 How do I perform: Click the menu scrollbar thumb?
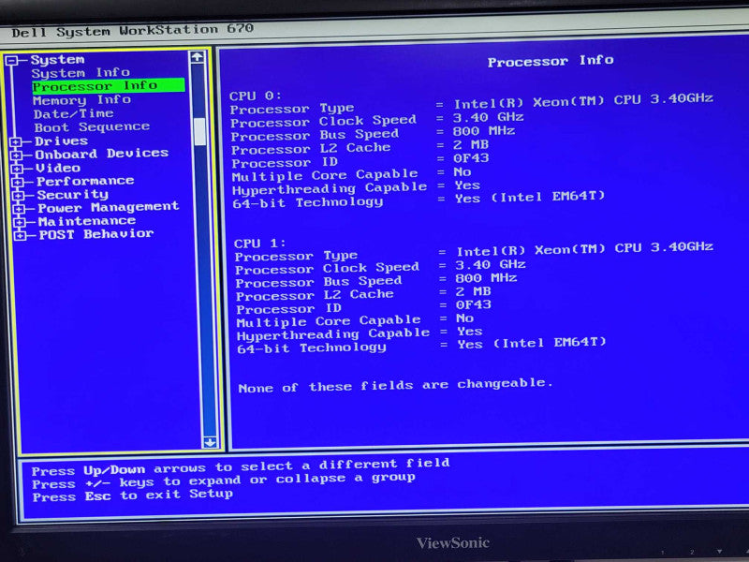(199, 131)
